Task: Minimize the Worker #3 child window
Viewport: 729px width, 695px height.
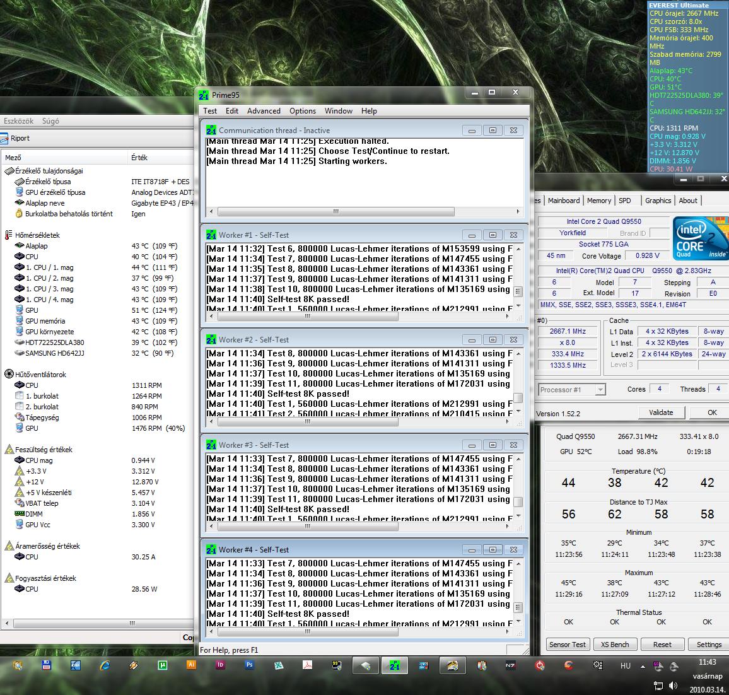Action: tap(472, 445)
